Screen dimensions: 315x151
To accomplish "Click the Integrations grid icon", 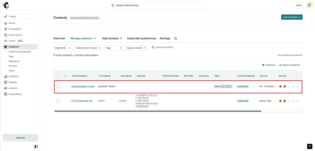I will coord(6,94).
